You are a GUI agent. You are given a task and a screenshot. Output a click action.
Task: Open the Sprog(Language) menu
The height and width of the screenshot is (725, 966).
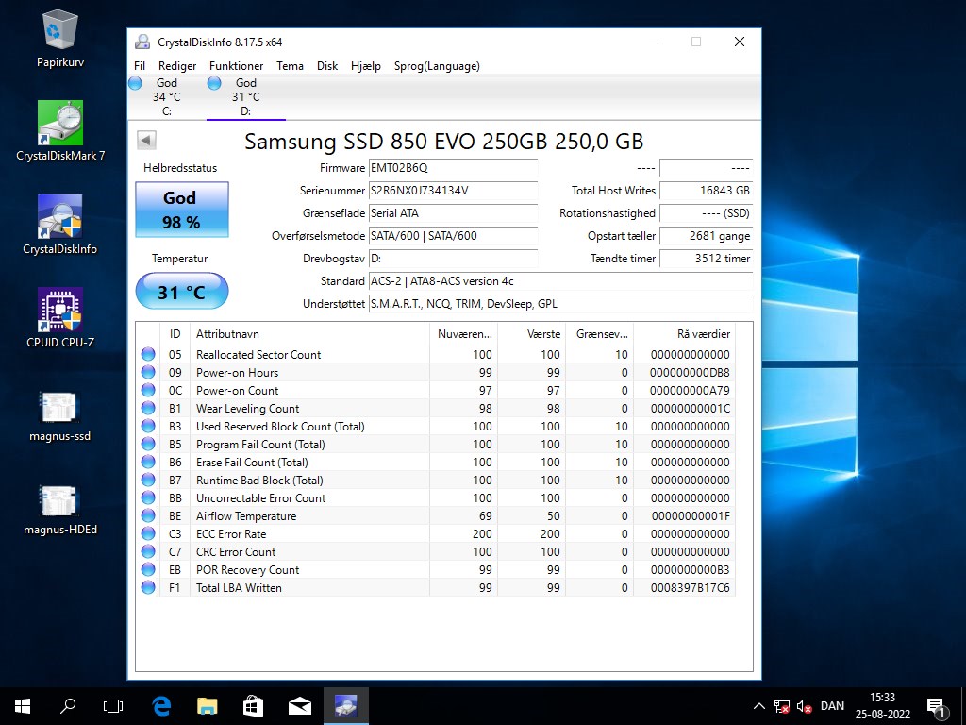[x=436, y=66]
